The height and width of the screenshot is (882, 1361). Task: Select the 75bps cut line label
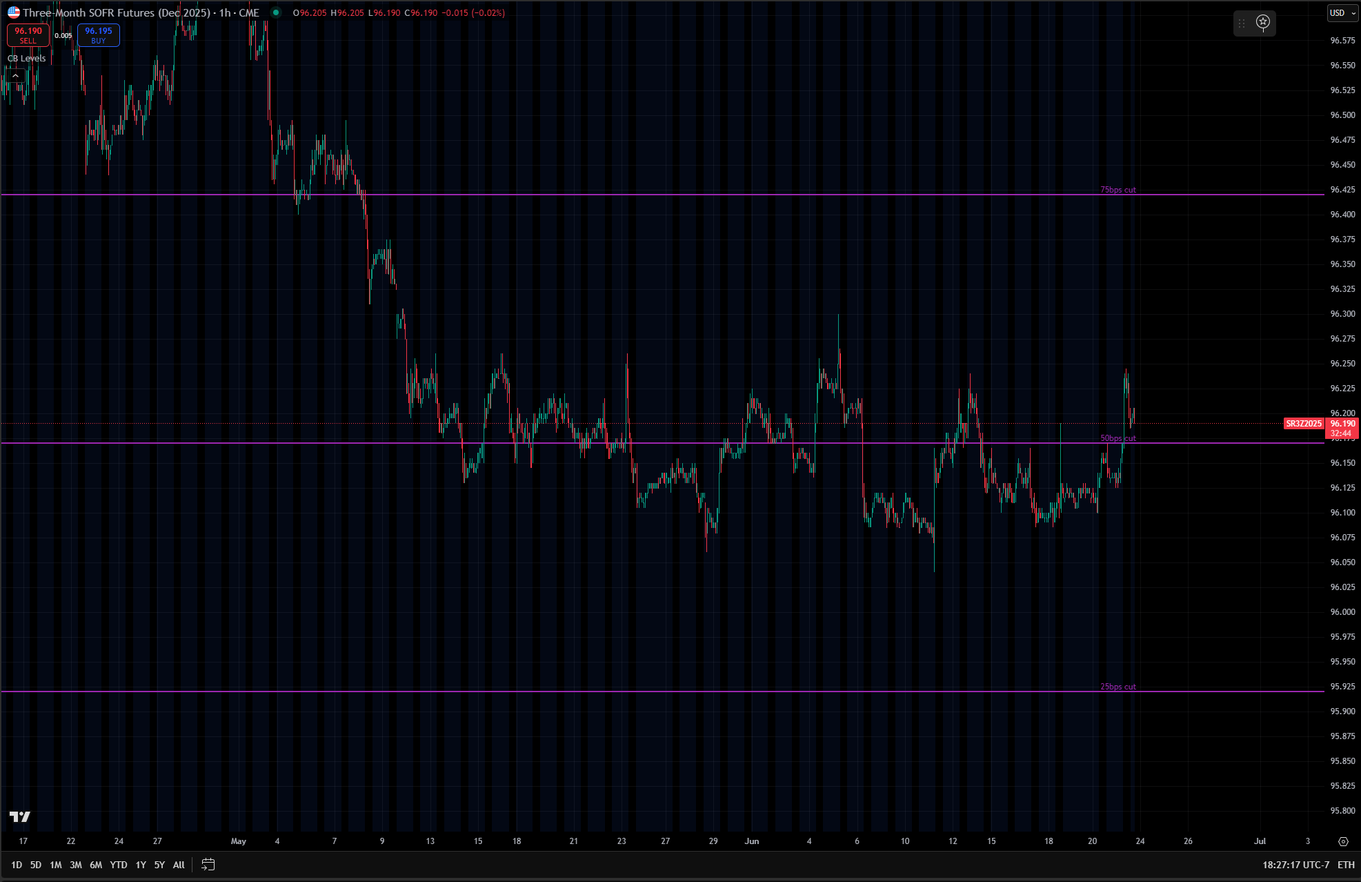[x=1117, y=190]
